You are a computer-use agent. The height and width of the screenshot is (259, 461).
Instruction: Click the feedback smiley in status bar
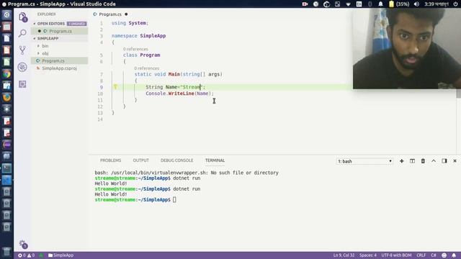click(x=444, y=255)
